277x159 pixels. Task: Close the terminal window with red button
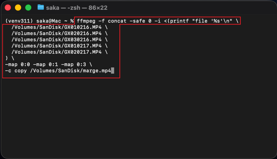(x=8, y=8)
